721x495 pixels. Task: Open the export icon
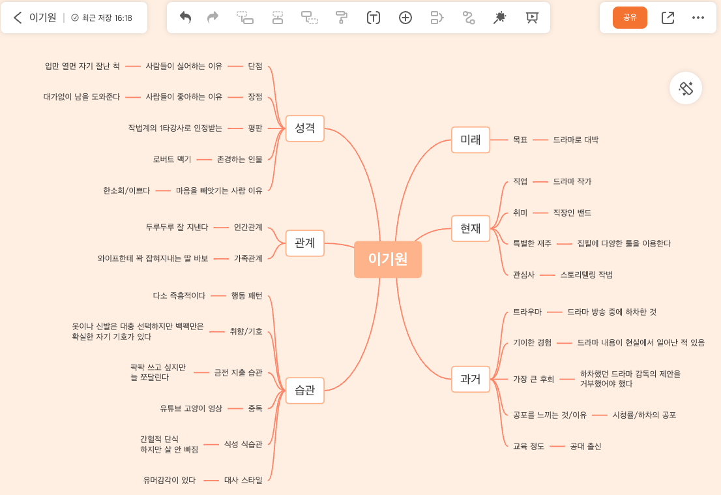668,18
